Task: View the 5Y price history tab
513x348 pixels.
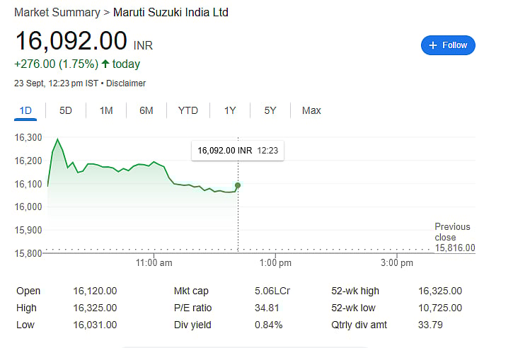Action: tap(270, 110)
